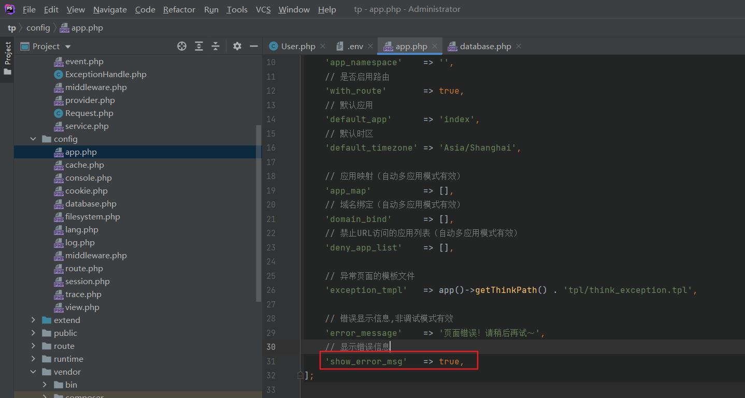Select database.php in the project tree

[91, 204]
